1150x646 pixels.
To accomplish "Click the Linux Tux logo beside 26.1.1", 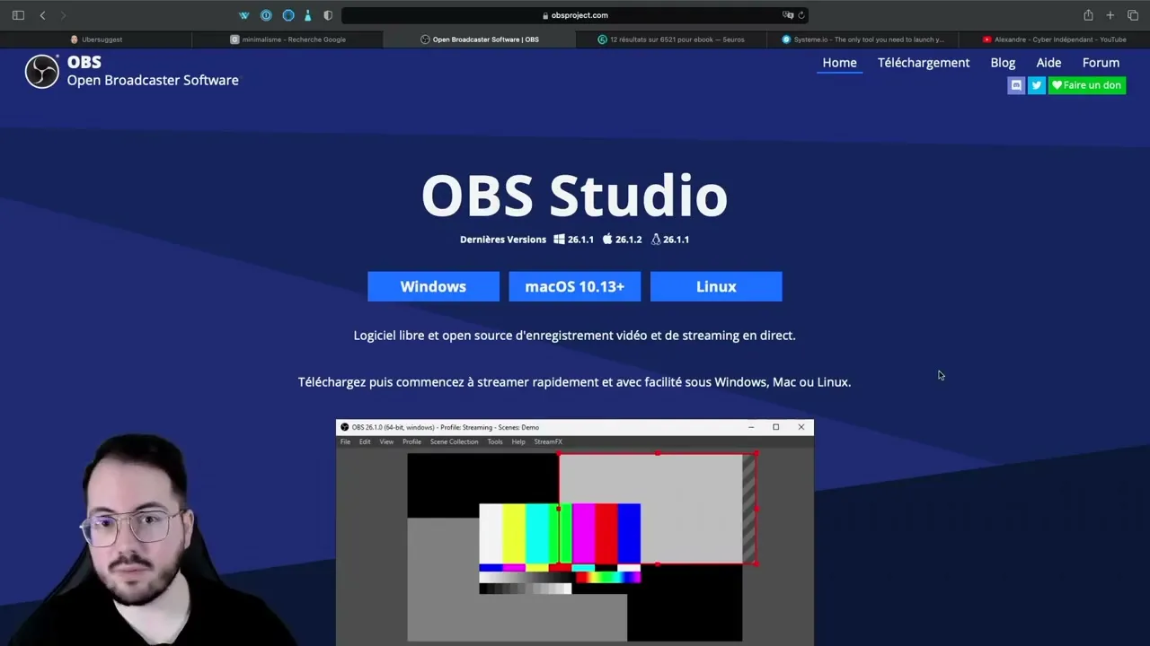I will (x=655, y=239).
